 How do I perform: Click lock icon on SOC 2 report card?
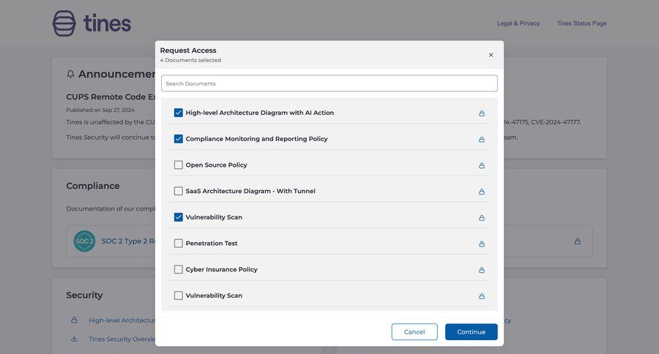tap(578, 241)
